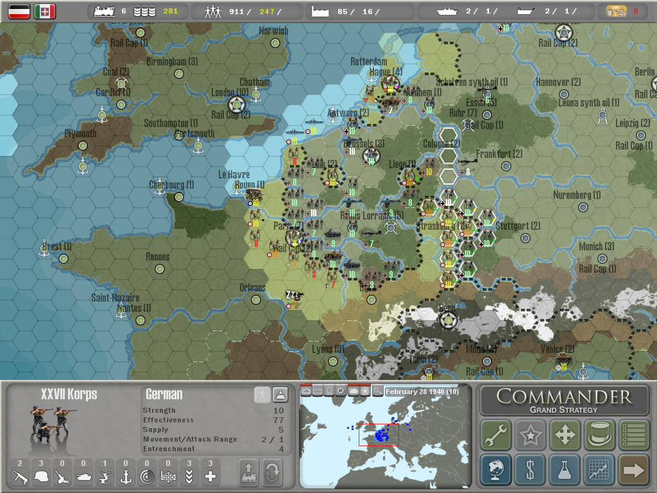This screenshot has height=493, width=657.
Task: Click London city on the map
Action: pyautogui.click(x=237, y=105)
